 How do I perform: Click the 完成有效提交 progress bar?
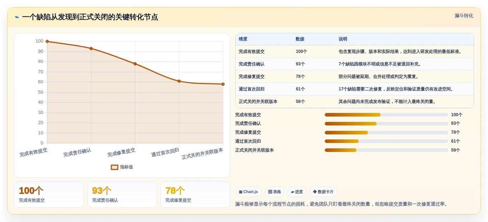point(386,115)
